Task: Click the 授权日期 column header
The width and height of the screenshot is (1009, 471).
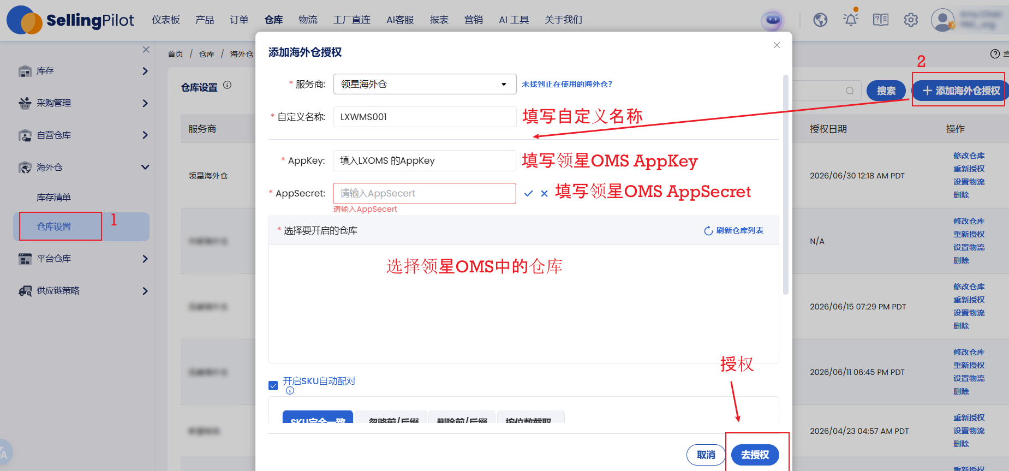Action: pos(828,129)
